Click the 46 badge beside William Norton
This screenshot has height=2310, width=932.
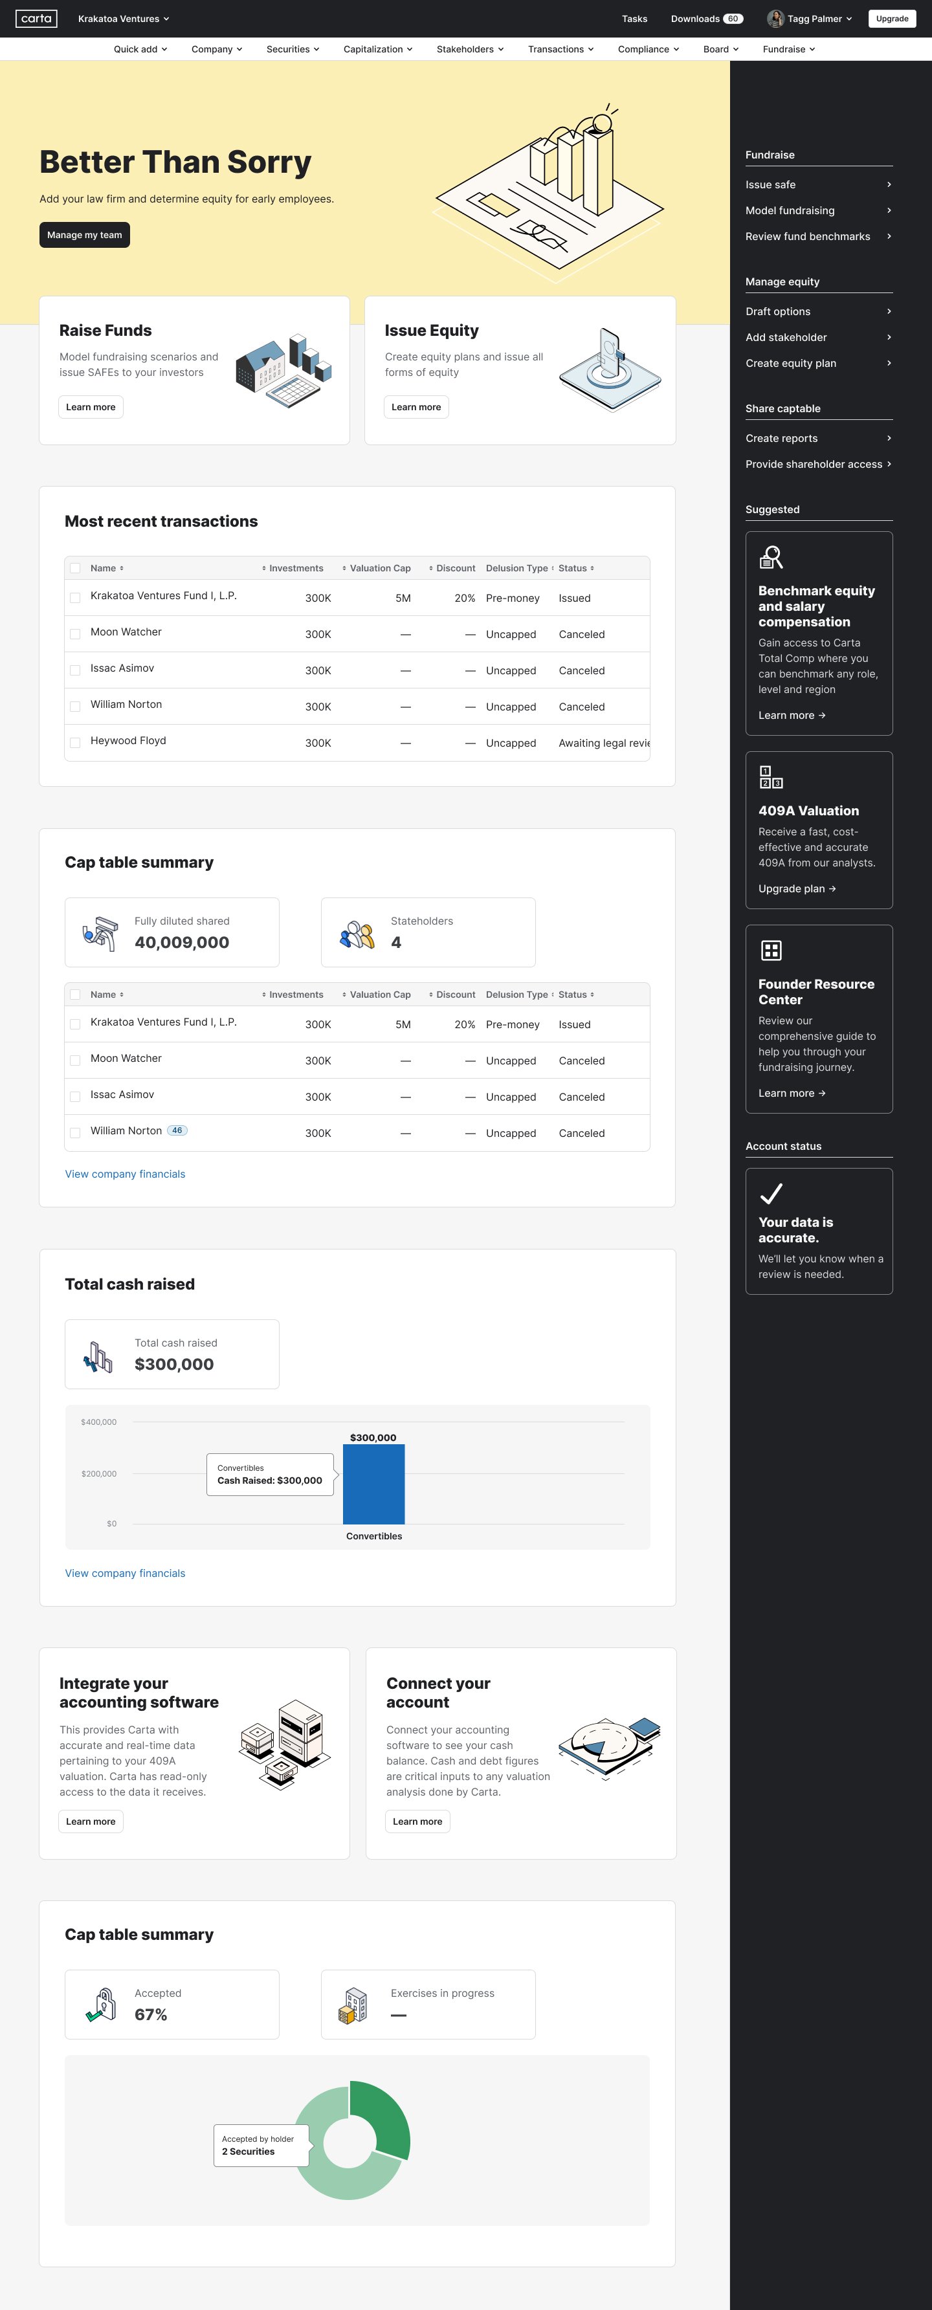pyautogui.click(x=177, y=1131)
